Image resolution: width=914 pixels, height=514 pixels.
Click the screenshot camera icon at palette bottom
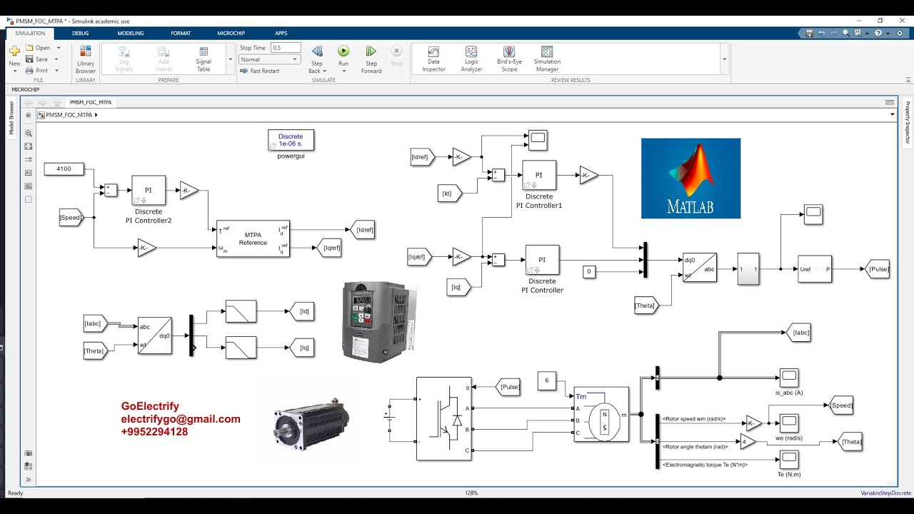point(29,453)
